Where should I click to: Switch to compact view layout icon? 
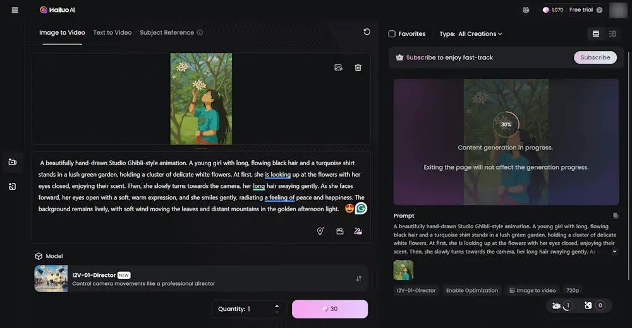(612, 34)
